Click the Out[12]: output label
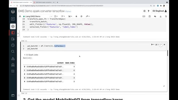The width and height of the screenshot is (178, 100). point(28,58)
